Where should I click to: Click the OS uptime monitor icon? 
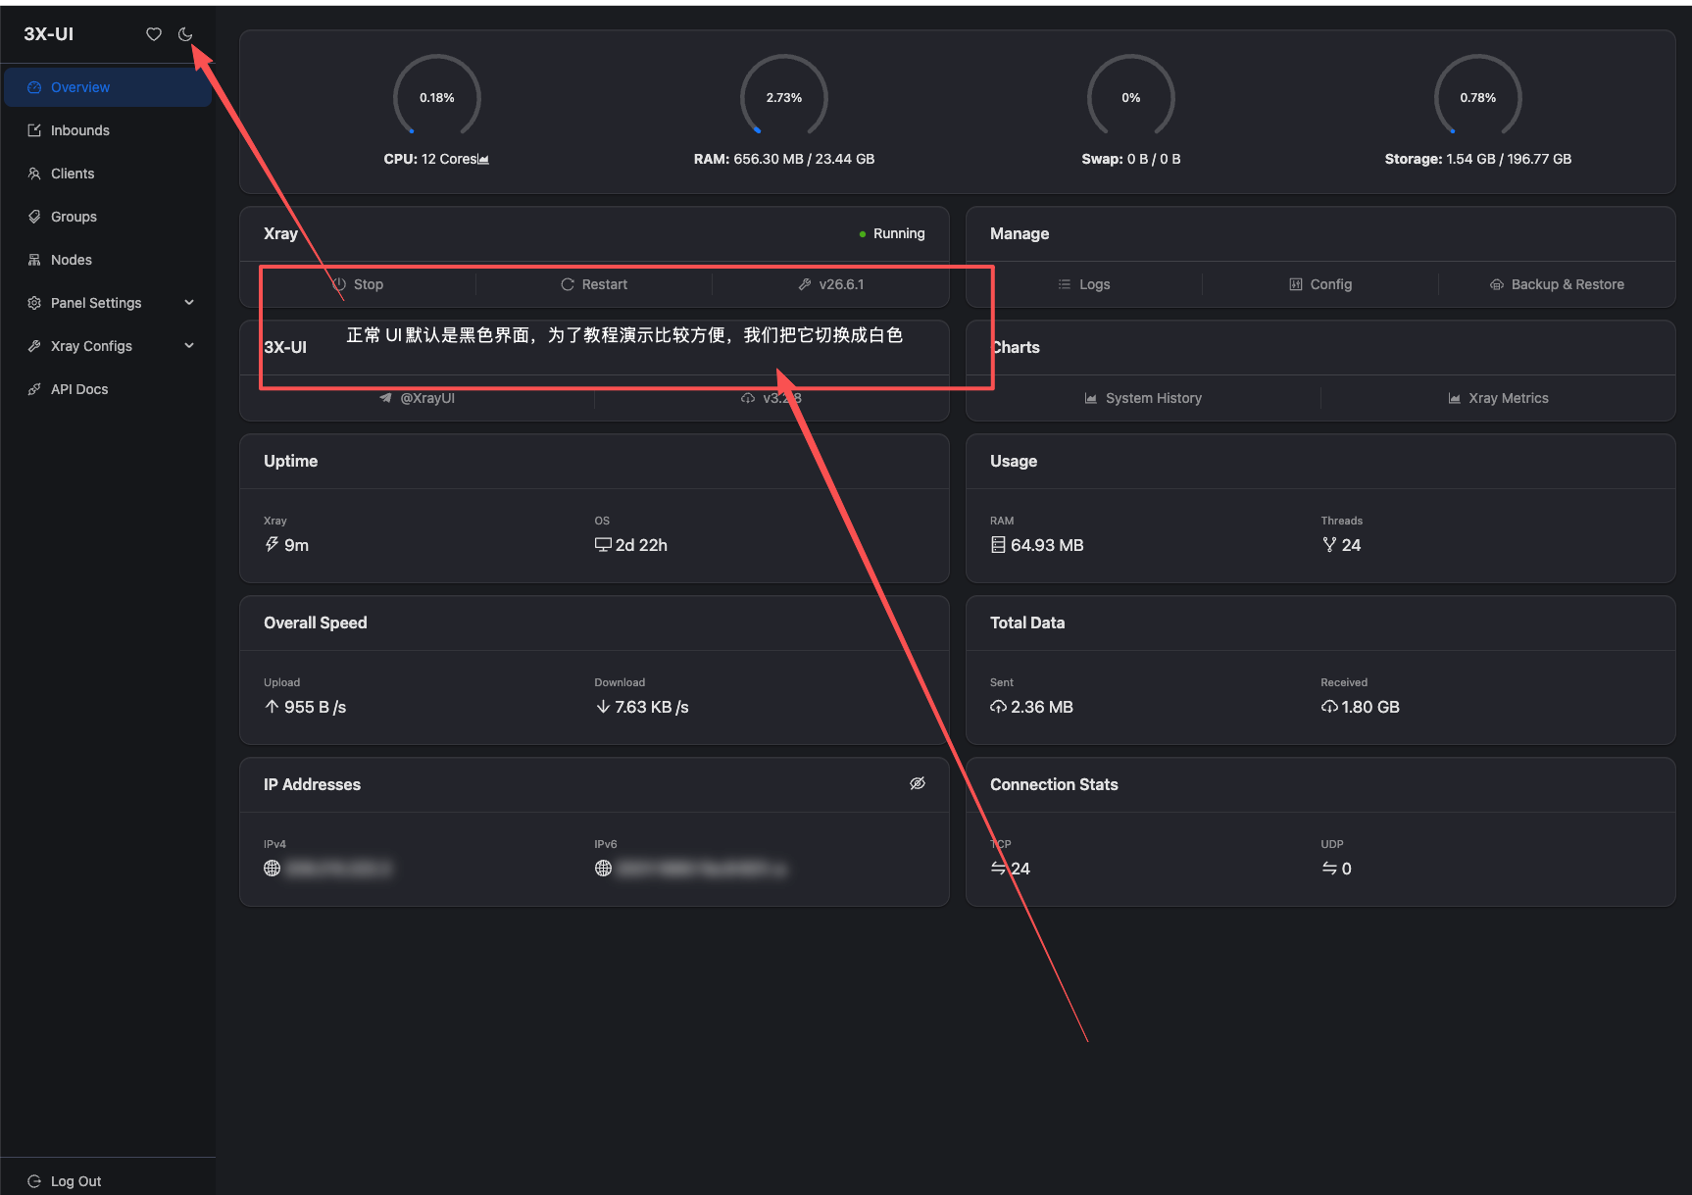click(603, 545)
